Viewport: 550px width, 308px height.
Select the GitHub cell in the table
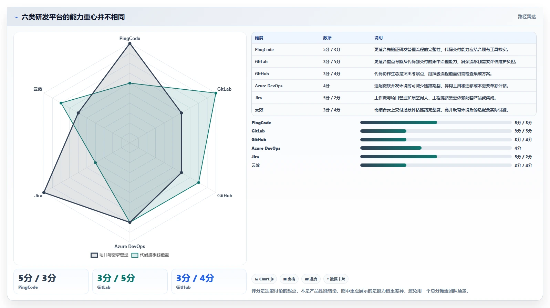(262, 74)
